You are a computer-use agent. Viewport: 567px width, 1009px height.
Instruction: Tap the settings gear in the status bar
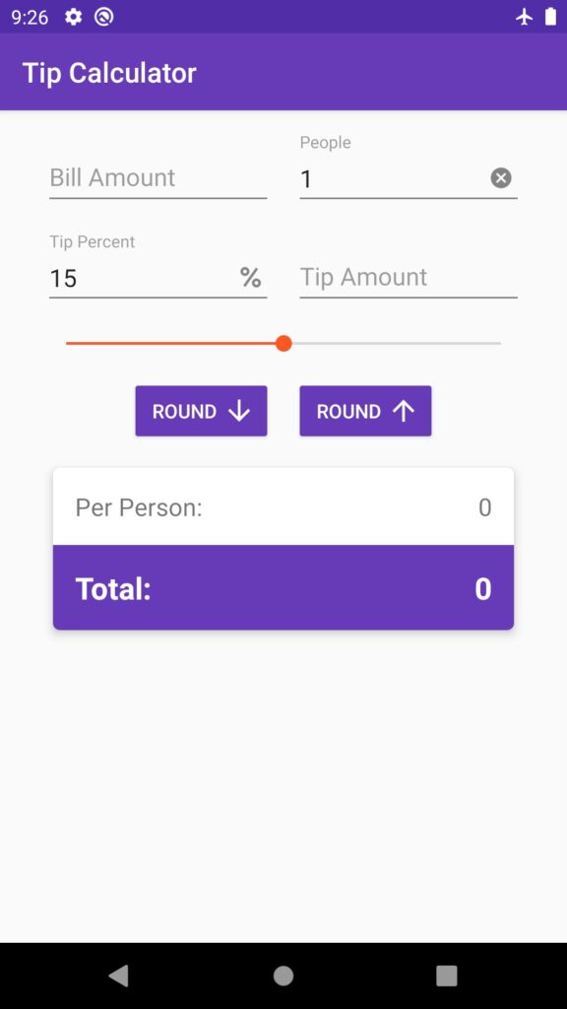[x=73, y=17]
